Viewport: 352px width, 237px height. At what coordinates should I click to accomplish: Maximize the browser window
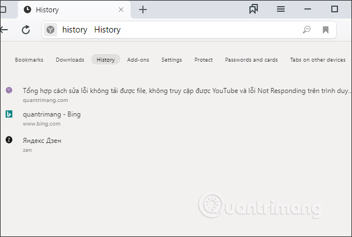335,9
